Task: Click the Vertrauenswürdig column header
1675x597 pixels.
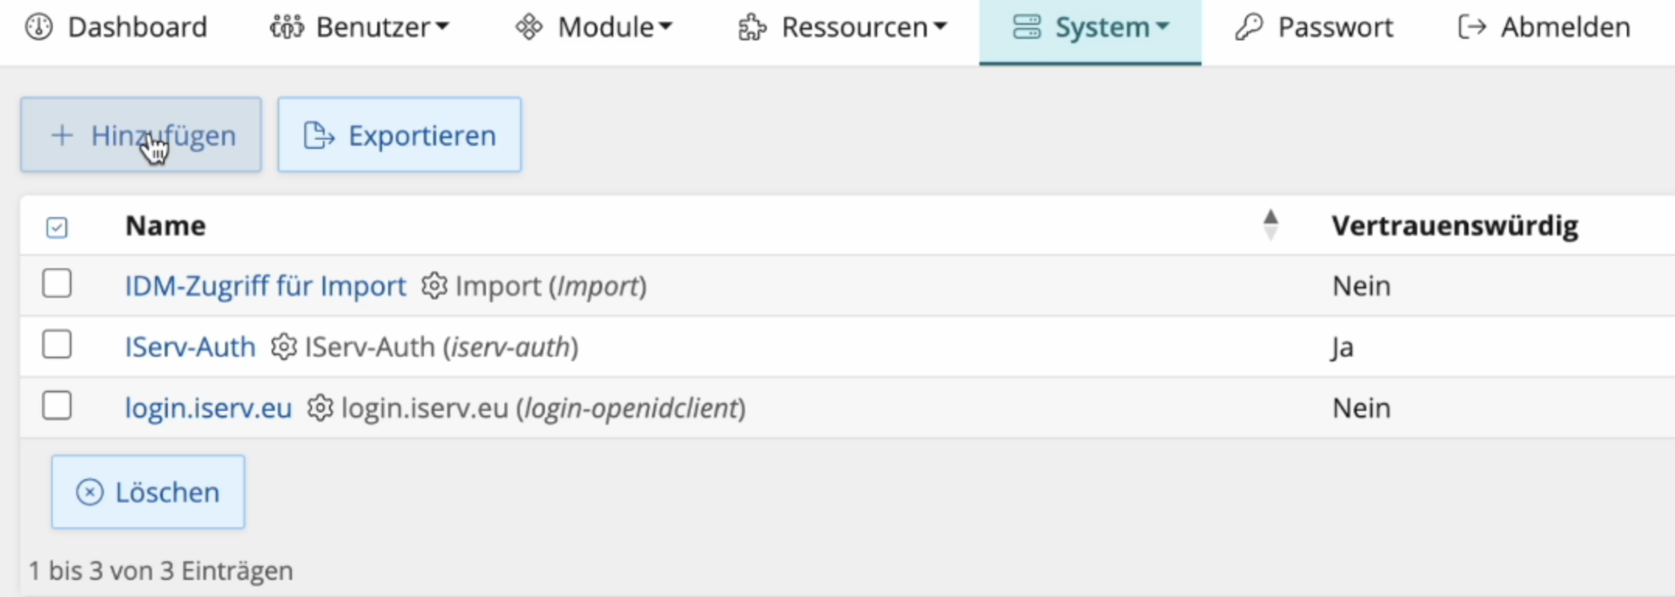Action: click(1455, 226)
